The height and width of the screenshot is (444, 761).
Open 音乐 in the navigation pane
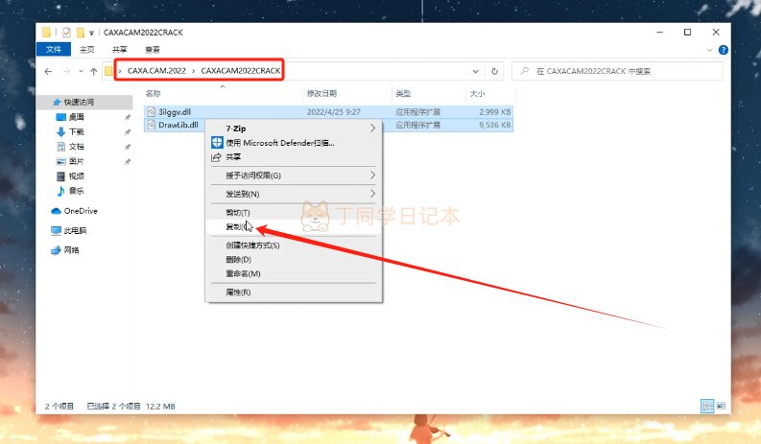(76, 191)
